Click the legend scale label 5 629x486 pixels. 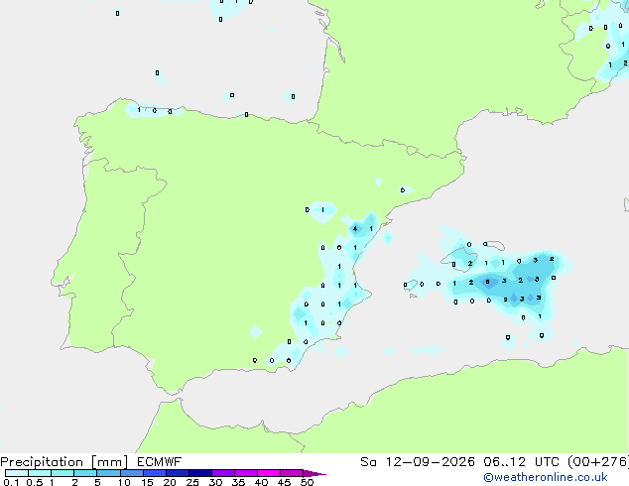click(x=97, y=482)
